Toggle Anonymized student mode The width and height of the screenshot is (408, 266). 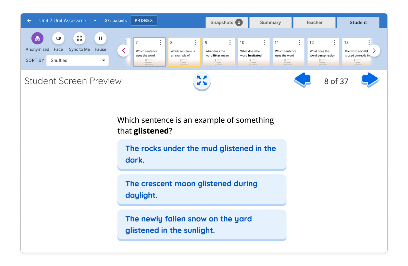(37, 38)
